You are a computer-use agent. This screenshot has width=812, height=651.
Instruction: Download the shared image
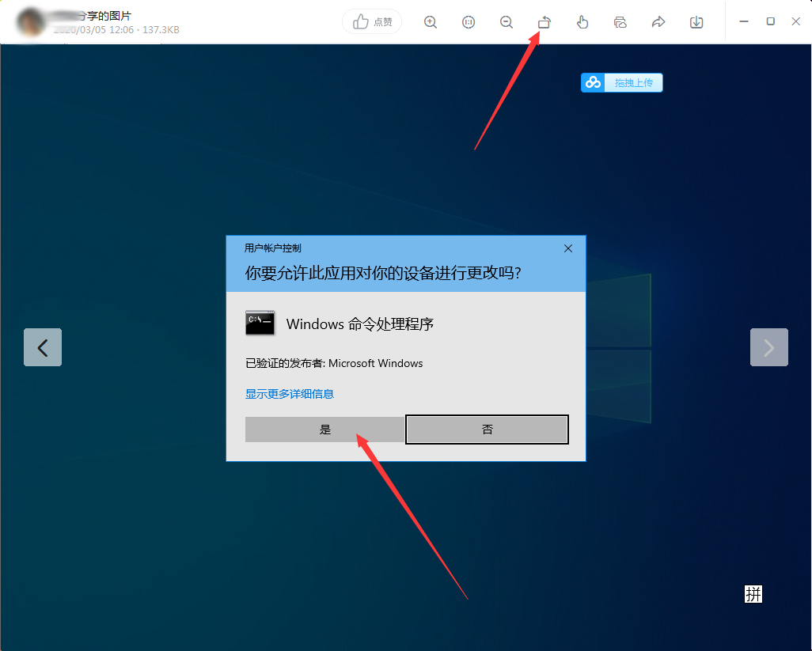click(x=696, y=22)
